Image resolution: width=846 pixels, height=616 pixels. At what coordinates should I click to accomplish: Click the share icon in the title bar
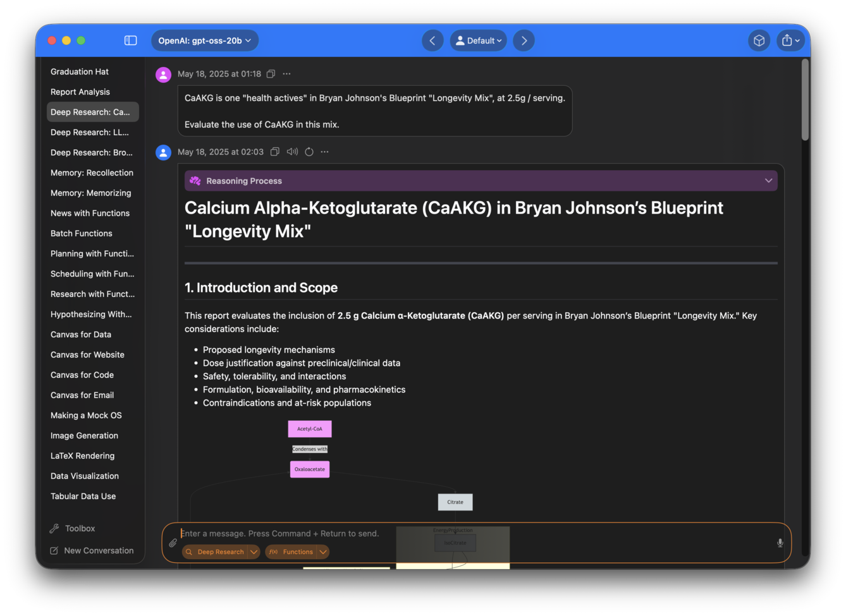point(790,40)
